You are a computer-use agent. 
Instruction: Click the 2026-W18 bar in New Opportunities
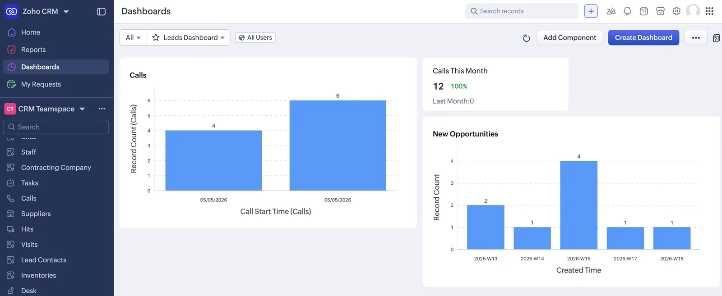[672, 238]
